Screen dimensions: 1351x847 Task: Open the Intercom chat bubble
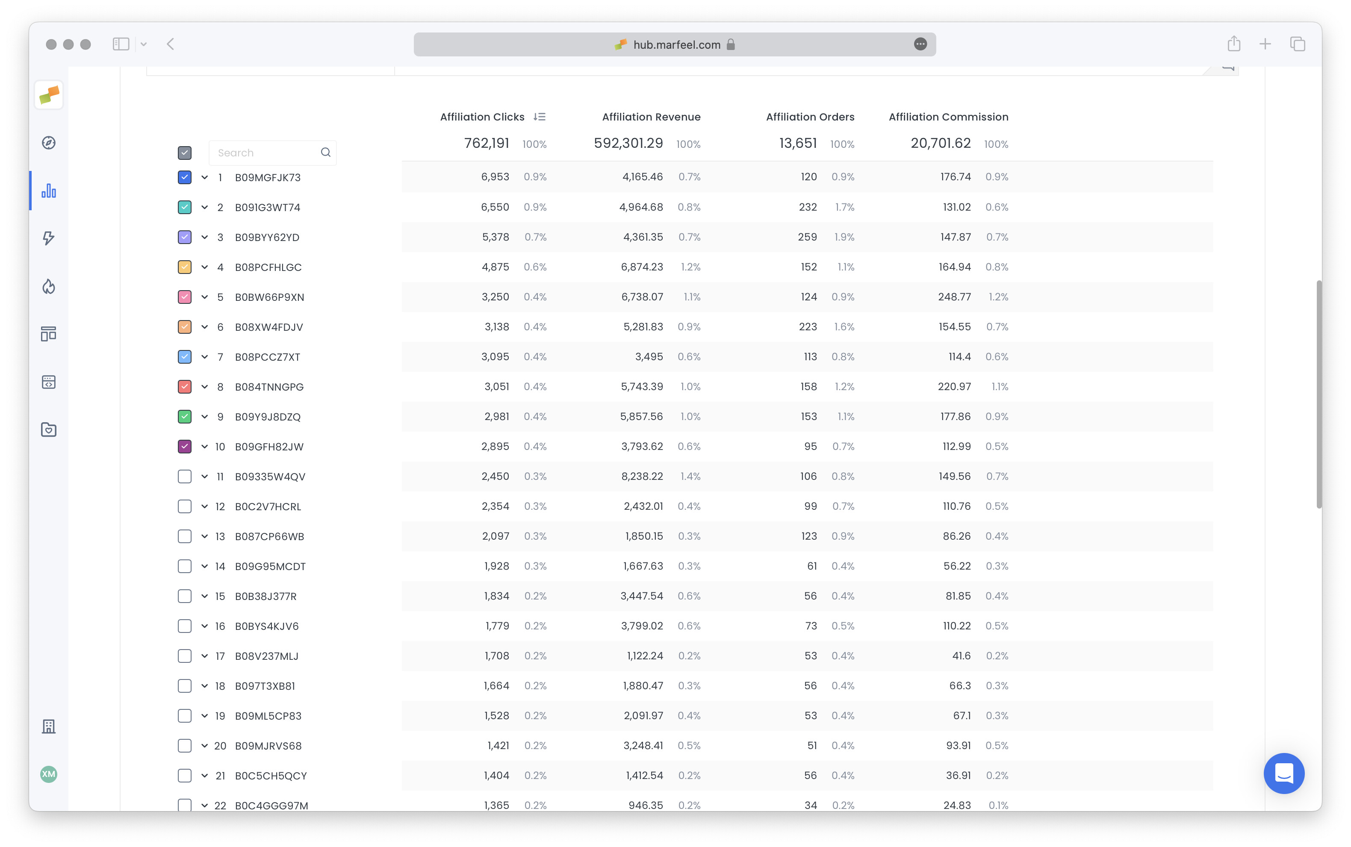click(1284, 773)
